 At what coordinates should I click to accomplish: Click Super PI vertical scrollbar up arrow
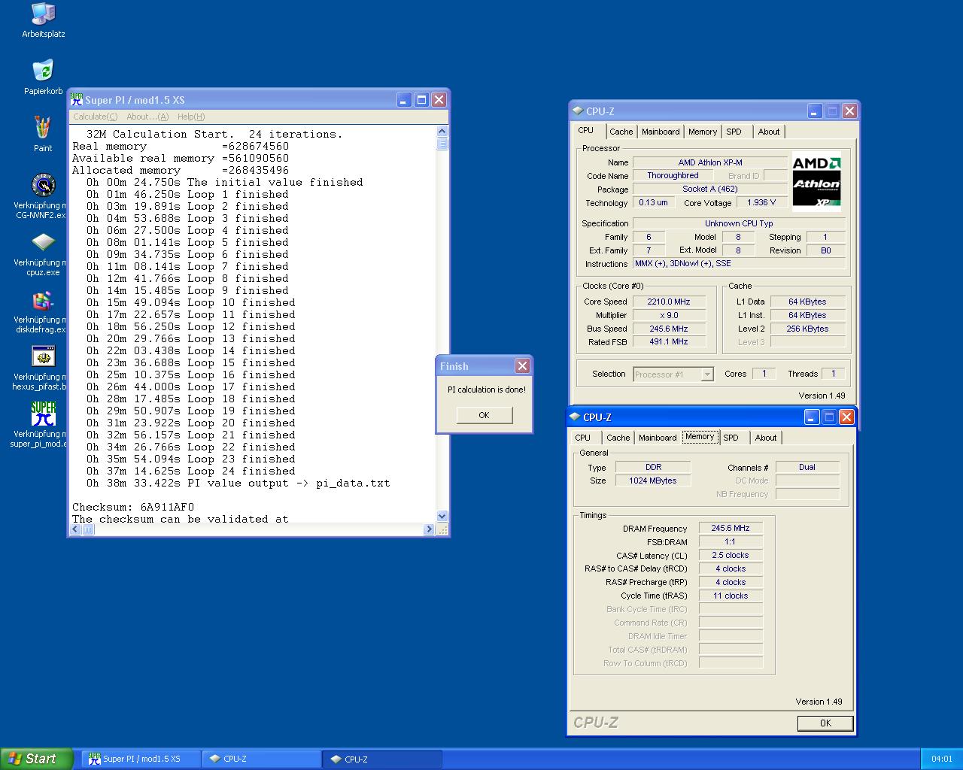coord(442,132)
